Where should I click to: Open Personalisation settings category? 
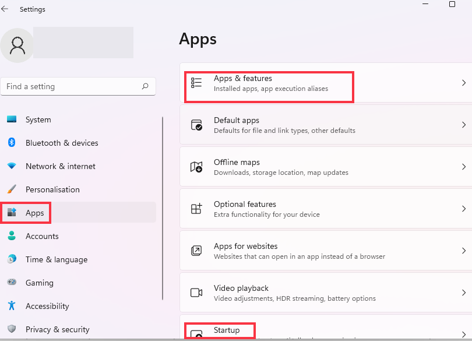52,189
